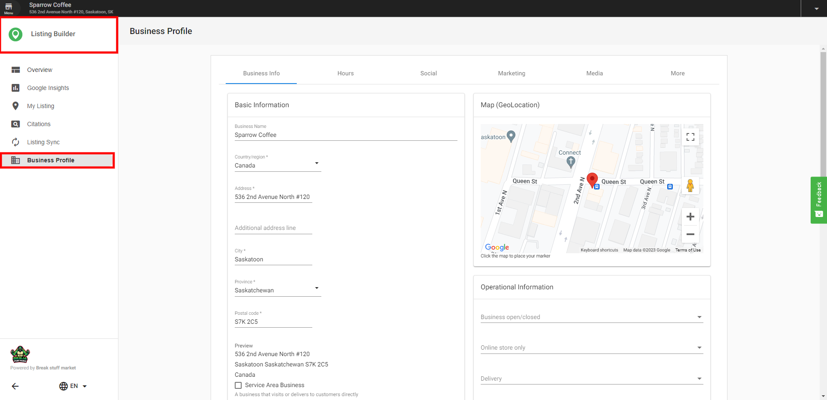This screenshot has height=400, width=827.
Task: Click Keyboard shortcuts on the map
Action: pyautogui.click(x=599, y=250)
